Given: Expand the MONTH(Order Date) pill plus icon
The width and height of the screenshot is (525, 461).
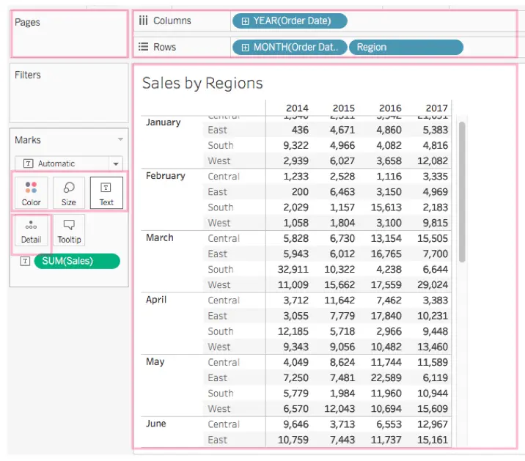Looking at the screenshot, I should pyautogui.click(x=245, y=48).
